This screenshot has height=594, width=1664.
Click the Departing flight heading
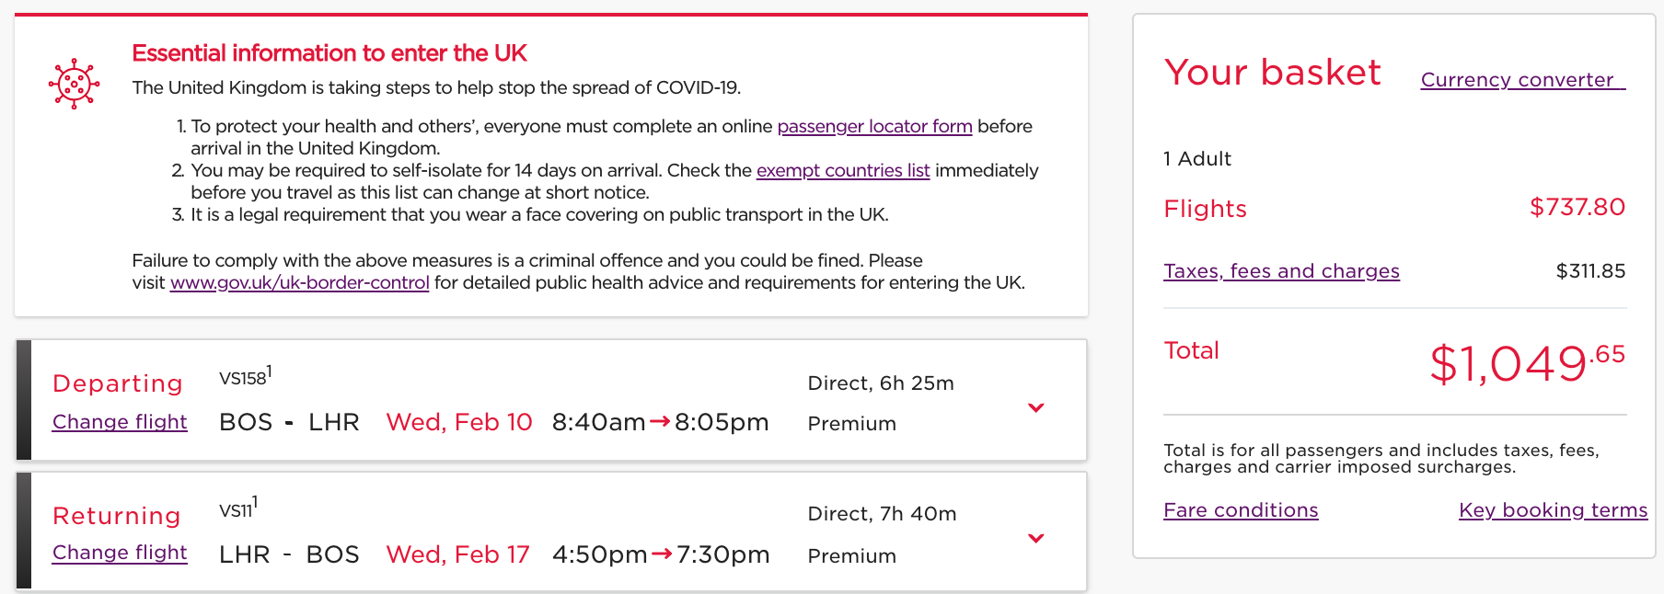coord(118,383)
